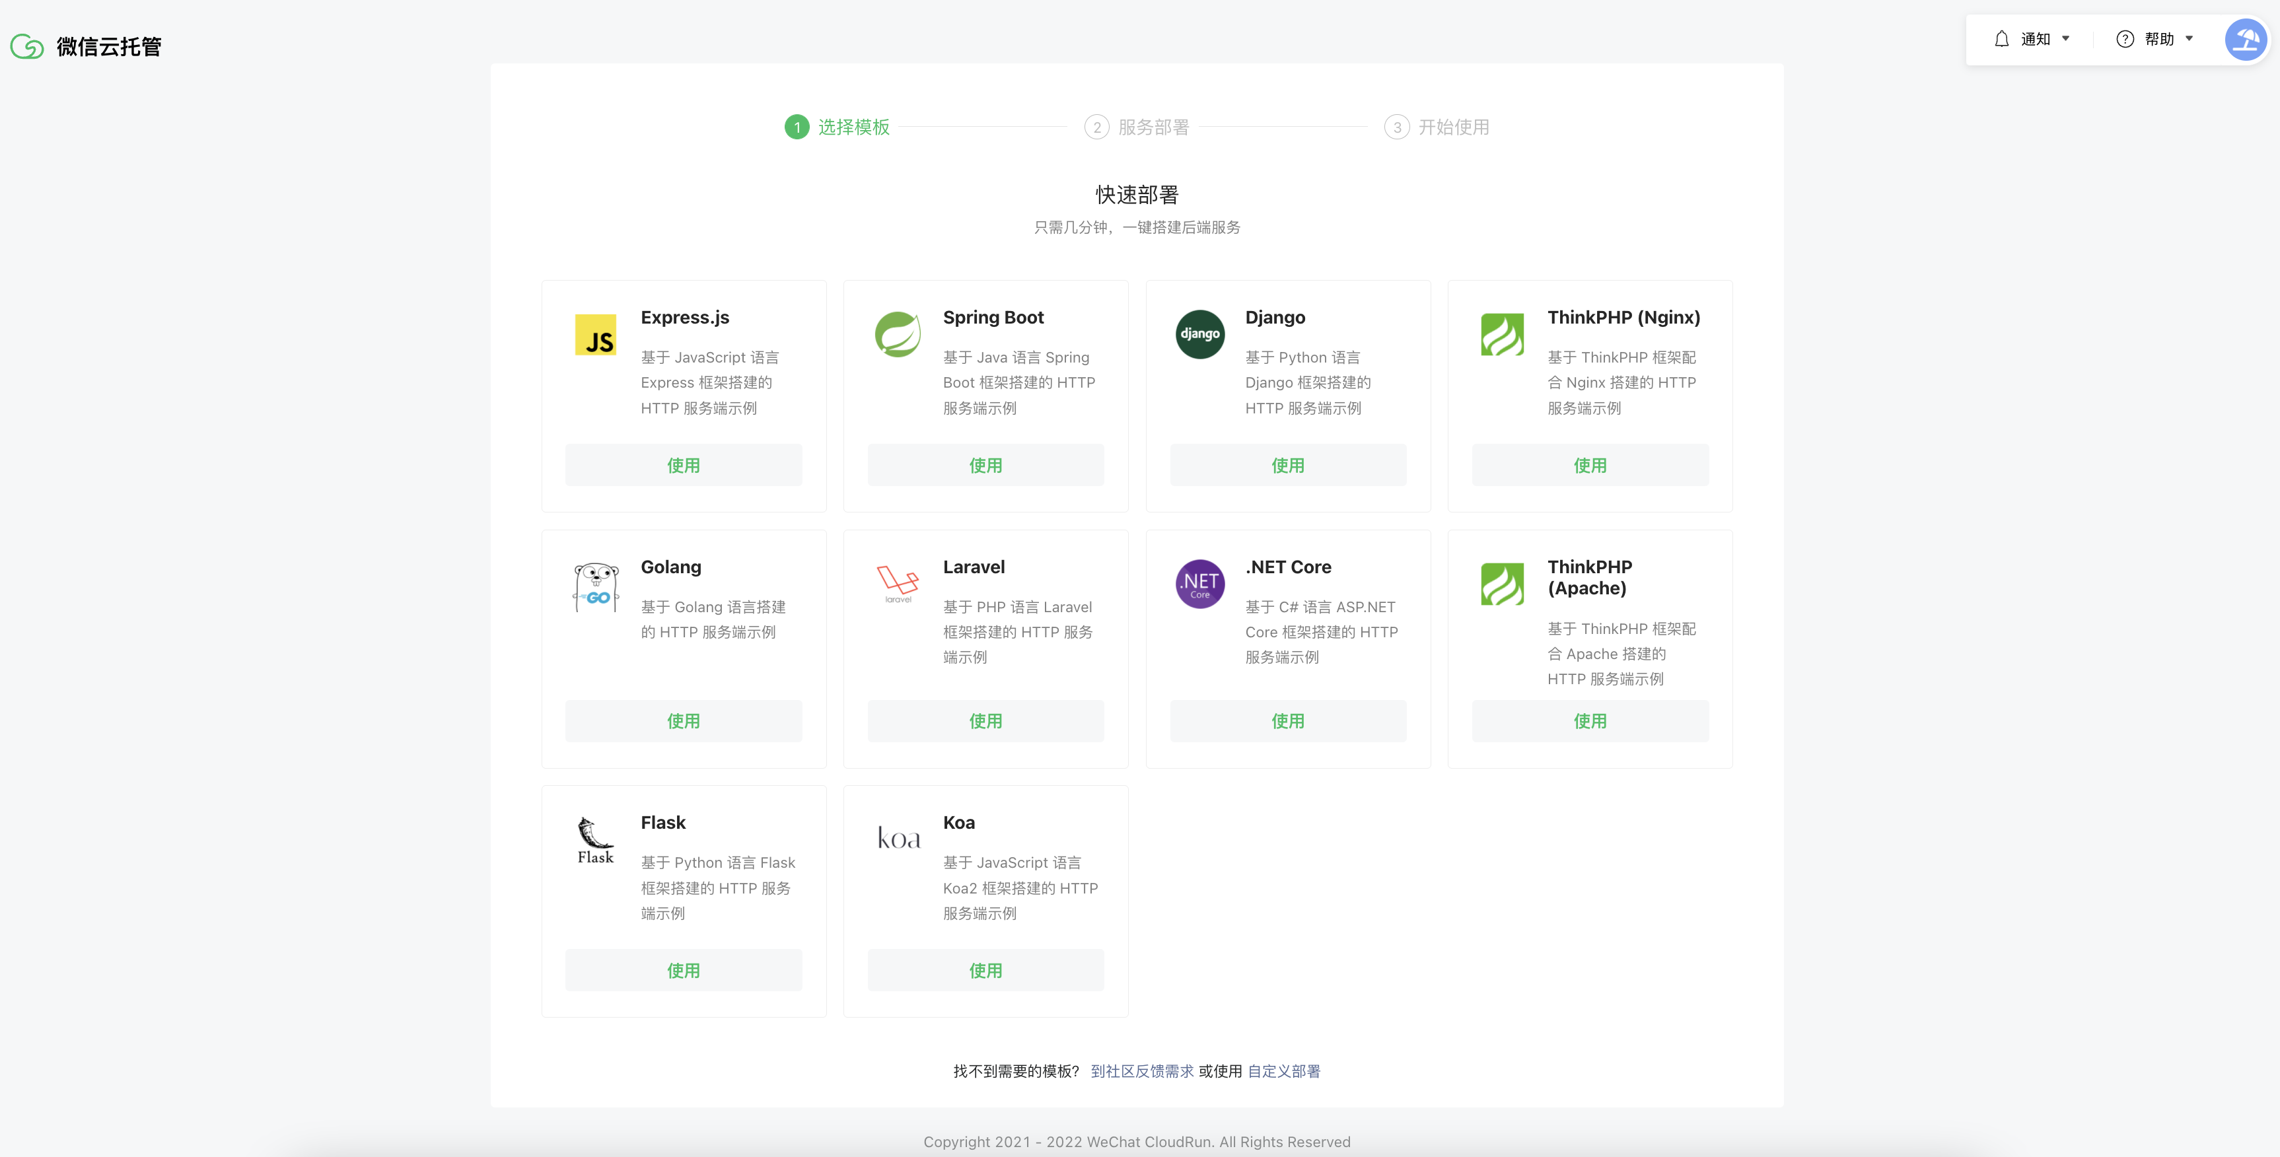Open the 自定义部署 link
Screen dimensions: 2280x1157
click(x=1283, y=1071)
